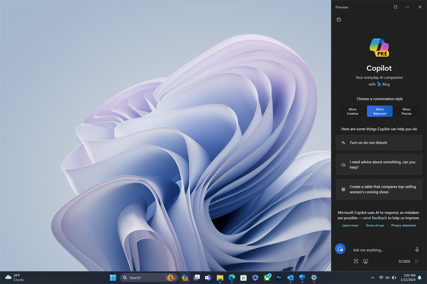Click the Ask me anything input box
Image resolution: width=427 pixels, height=284 pixels.
(382, 250)
